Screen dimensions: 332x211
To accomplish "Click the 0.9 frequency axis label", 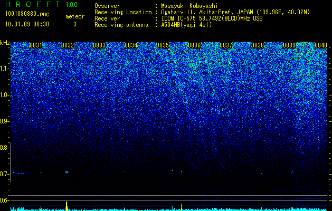I will tap(4, 121).
